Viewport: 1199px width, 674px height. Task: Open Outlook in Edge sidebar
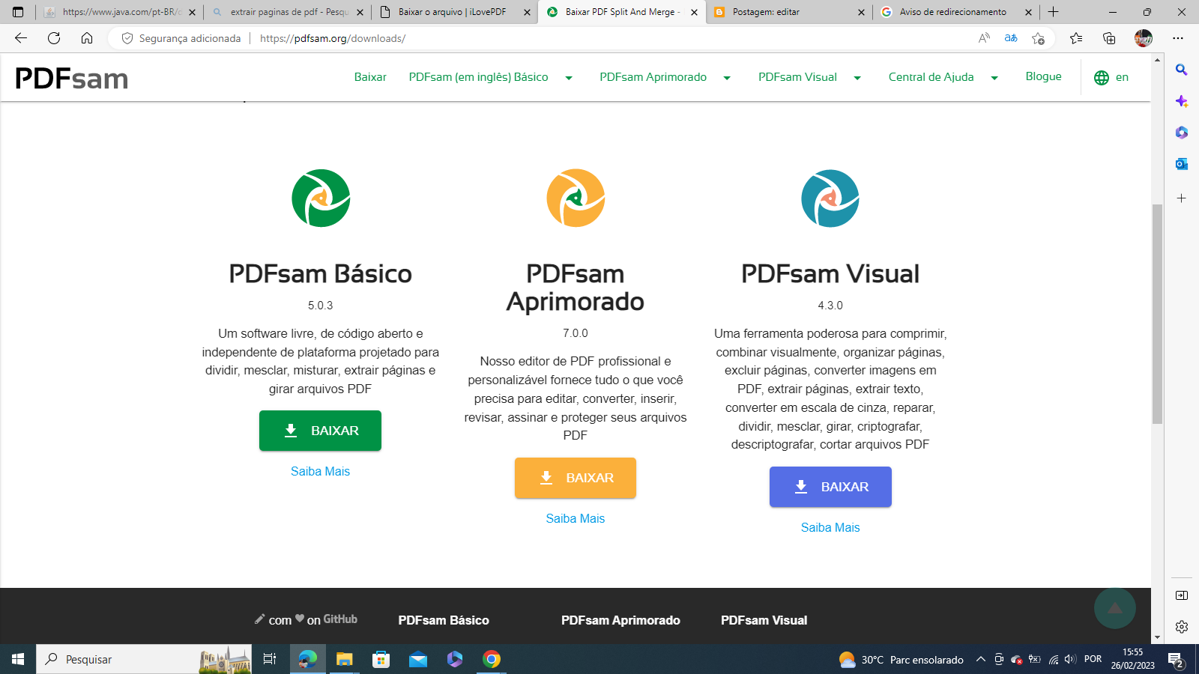click(x=1182, y=164)
